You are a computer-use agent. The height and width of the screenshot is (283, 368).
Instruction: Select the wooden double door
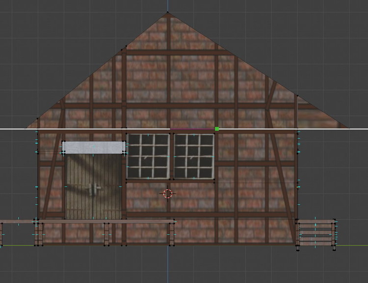pyautogui.click(x=93, y=187)
